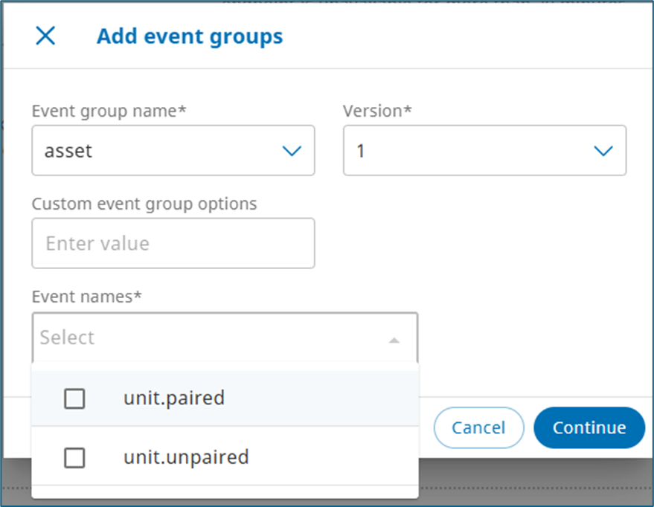Click the chevron in Event group name field
Image resolution: width=654 pixels, height=507 pixels.
292,151
